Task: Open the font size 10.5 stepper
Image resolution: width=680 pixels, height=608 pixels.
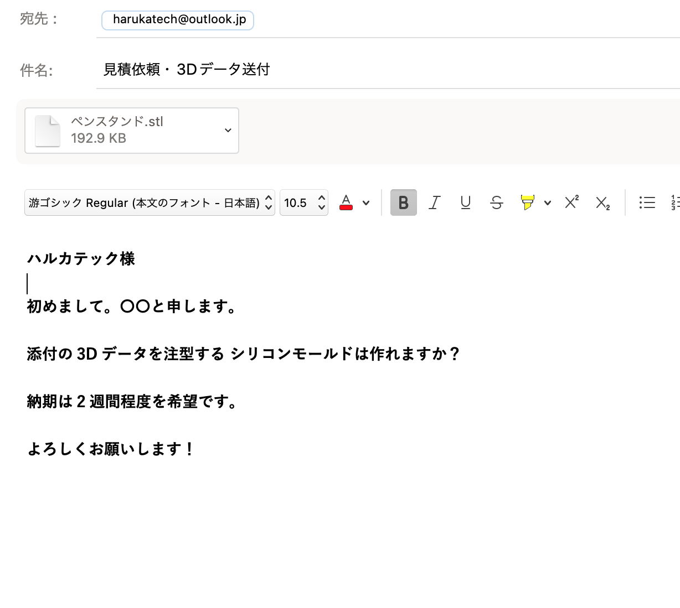Action: click(x=321, y=202)
